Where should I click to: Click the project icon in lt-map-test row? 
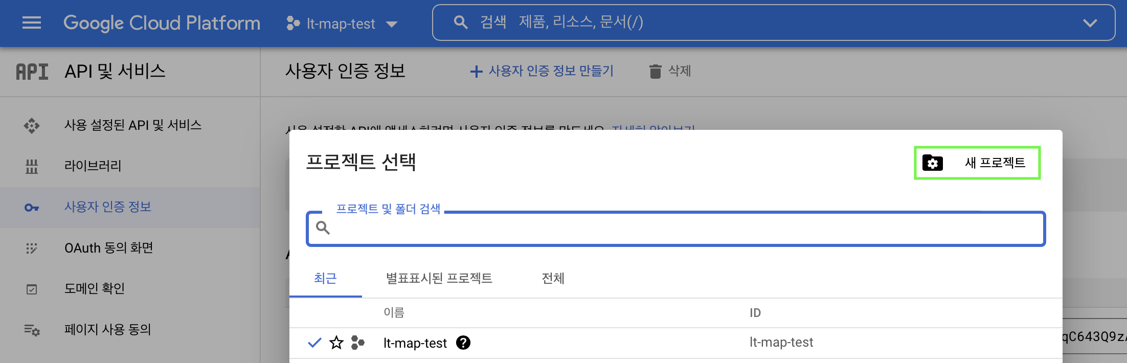tap(358, 343)
